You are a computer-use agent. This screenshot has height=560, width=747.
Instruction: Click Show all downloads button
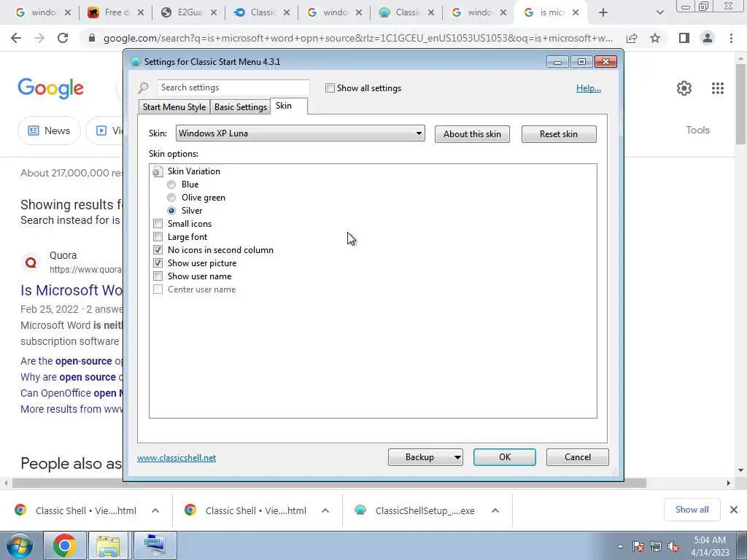692,510
